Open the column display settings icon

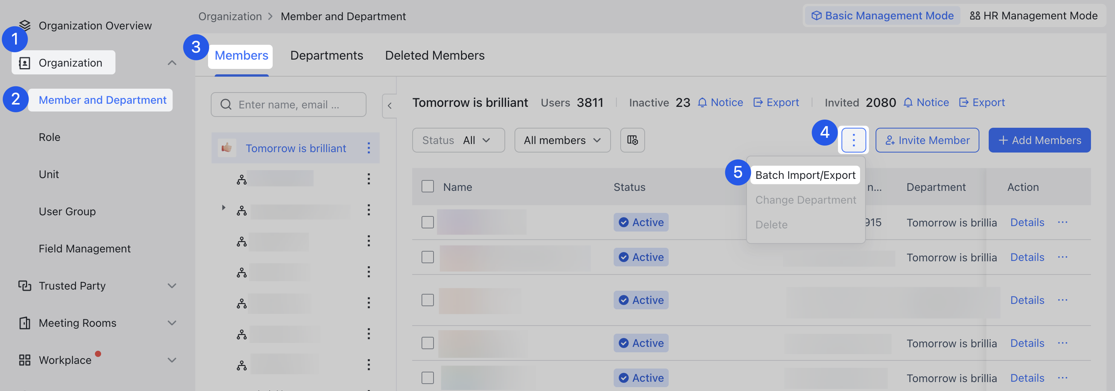pos(632,140)
